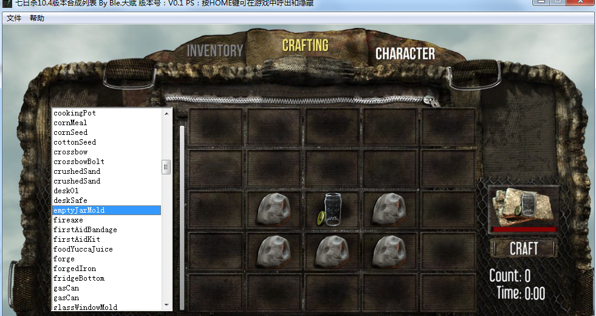Click the stone right of the jar
This screenshot has width=596, height=316.
(389, 210)
